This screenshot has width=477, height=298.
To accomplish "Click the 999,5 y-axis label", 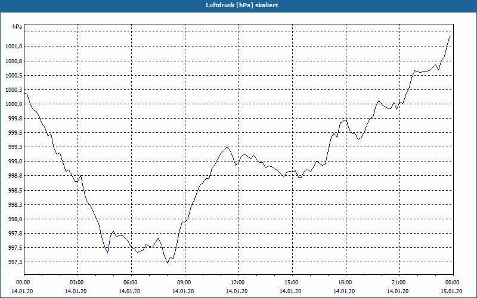I will click(15, 133).
